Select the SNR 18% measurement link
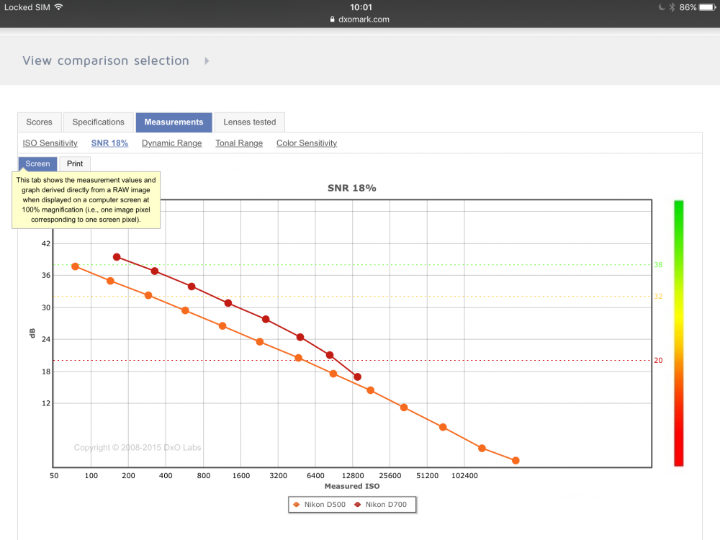 pyautogui.click(x=109, y=143)
